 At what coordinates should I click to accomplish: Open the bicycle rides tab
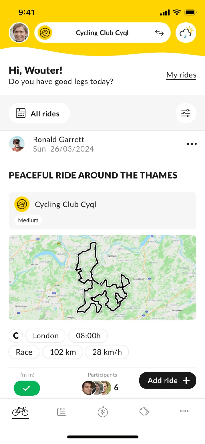pos(20,411)
